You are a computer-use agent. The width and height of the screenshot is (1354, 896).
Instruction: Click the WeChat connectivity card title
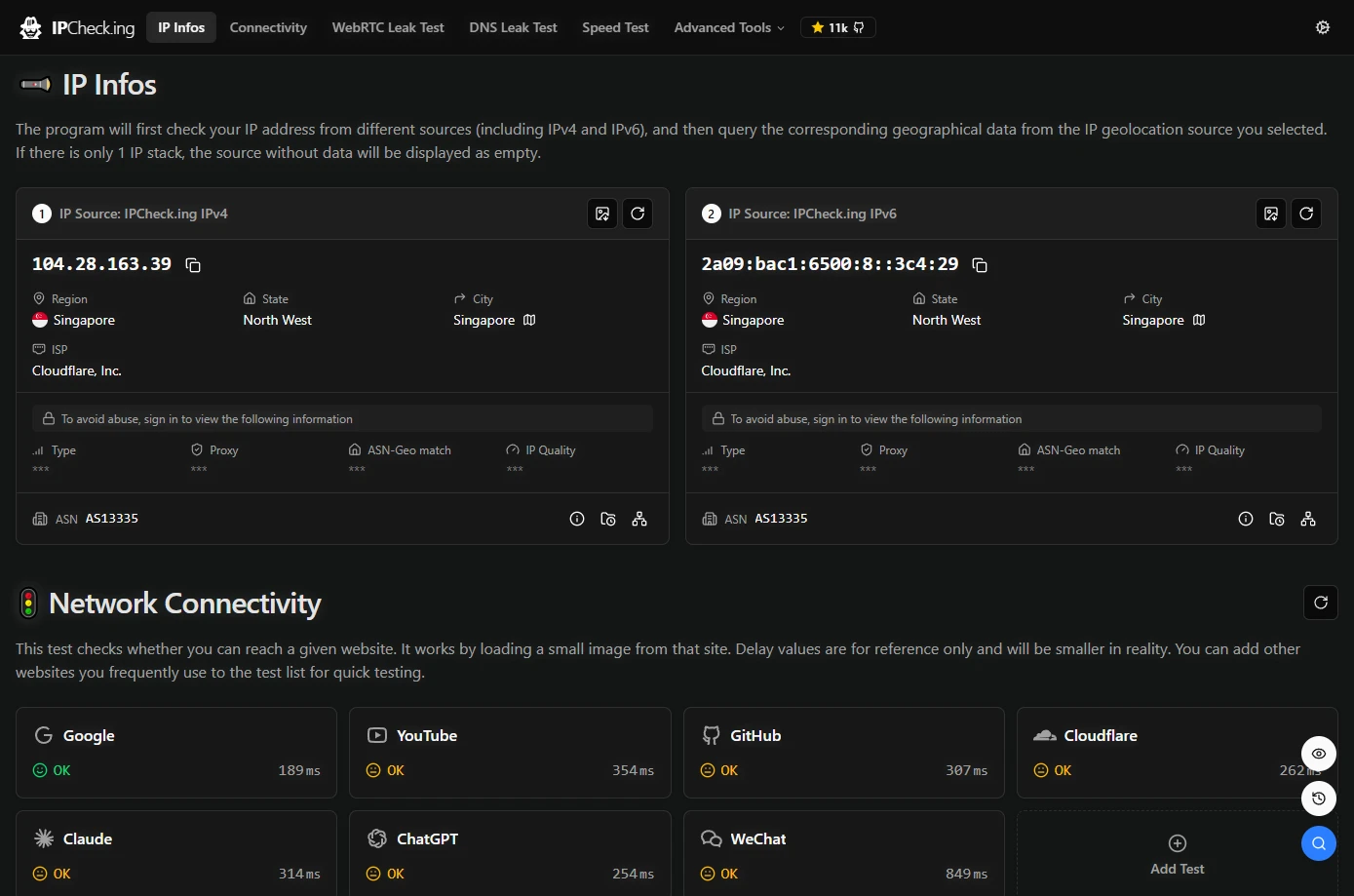758,839
